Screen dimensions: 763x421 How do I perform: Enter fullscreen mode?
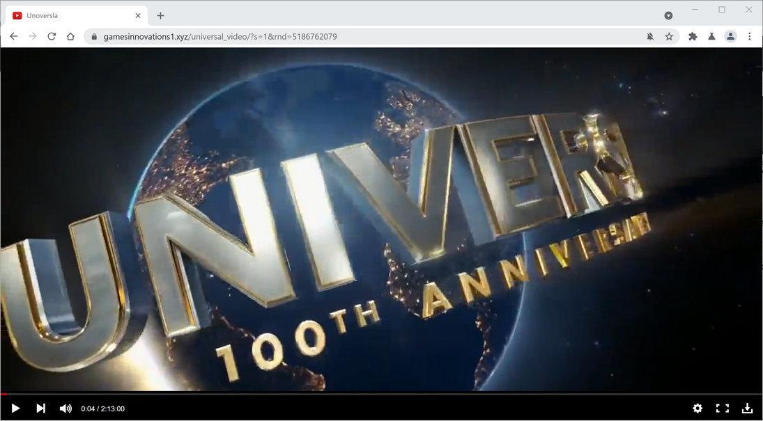click(723, 408)
